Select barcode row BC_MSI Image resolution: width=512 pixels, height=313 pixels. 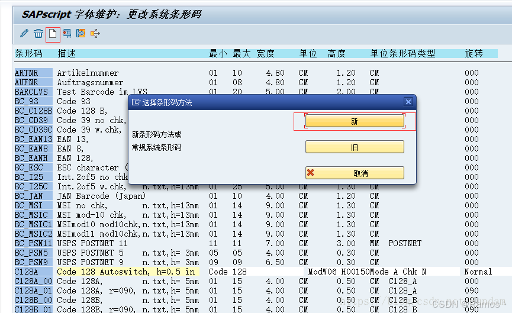(x=33, y=205)
